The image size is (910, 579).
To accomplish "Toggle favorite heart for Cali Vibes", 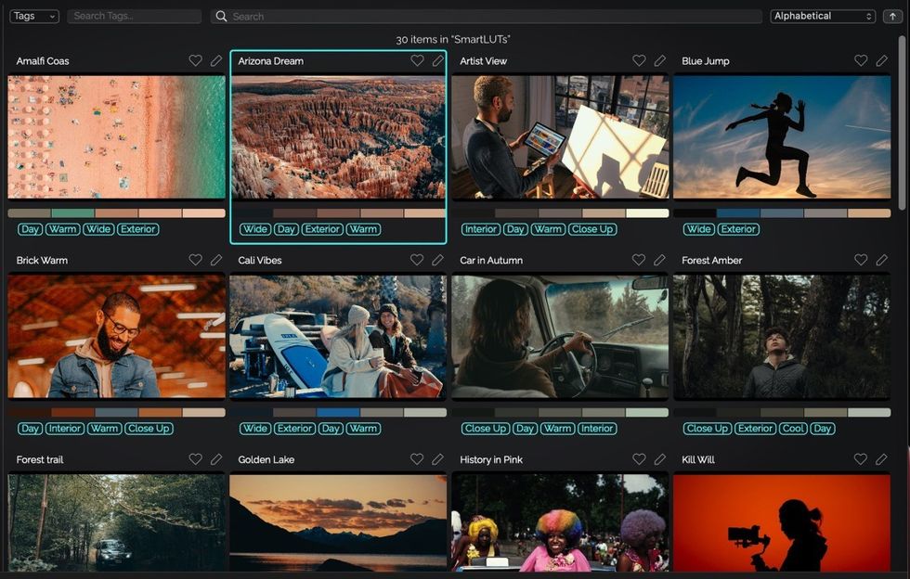I will click(417, 260).
